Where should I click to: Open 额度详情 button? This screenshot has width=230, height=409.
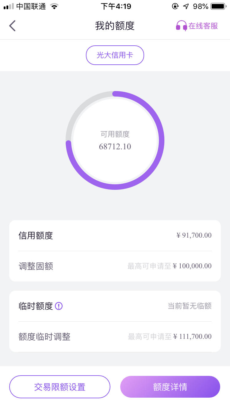[170, 387]
